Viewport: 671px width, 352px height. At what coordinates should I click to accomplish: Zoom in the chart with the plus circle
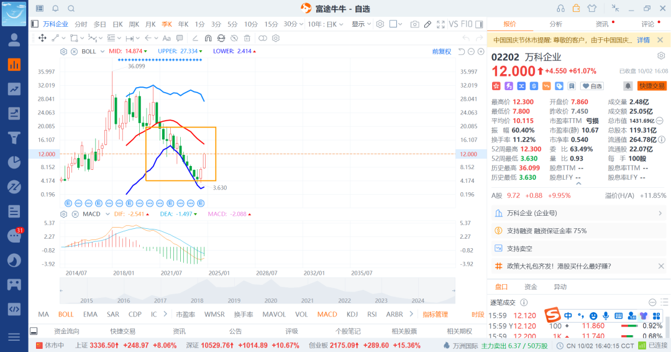(481, 52)
